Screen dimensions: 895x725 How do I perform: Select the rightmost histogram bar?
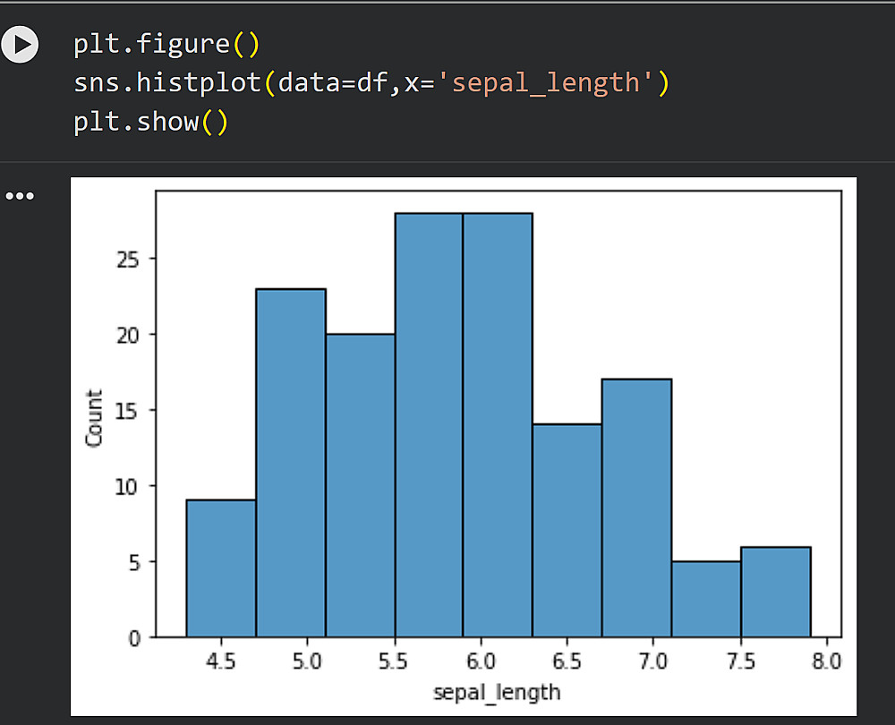776,592
